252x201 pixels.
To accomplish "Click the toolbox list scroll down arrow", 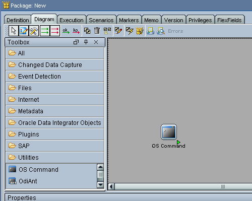I will tap(100, 185).
